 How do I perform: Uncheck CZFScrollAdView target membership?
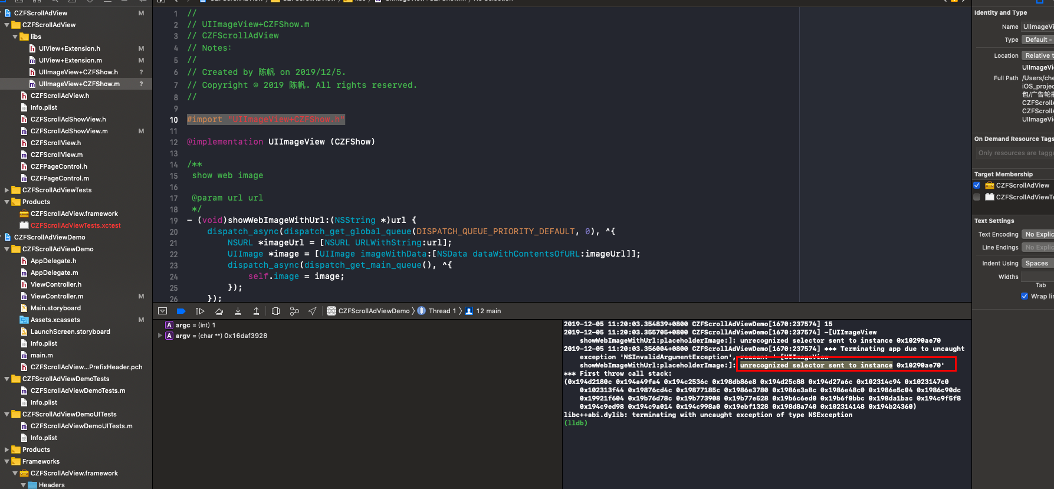click(977, 185)
